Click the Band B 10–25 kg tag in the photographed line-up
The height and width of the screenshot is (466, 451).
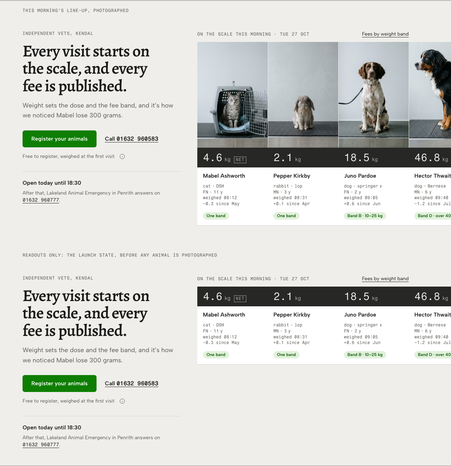coord(365,216)
